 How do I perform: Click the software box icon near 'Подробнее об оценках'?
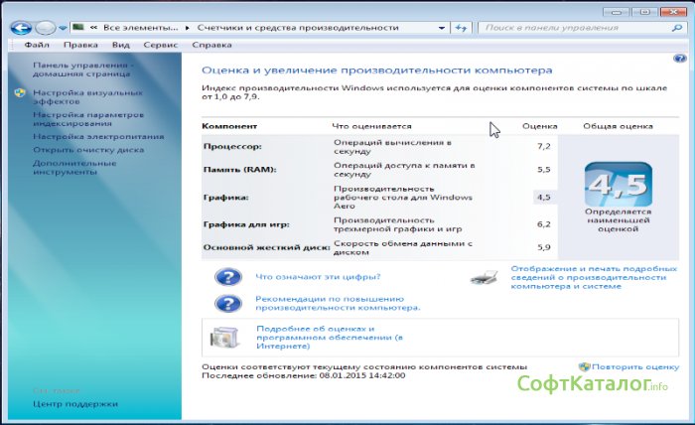pyautogui.click(x=222, y=339)
